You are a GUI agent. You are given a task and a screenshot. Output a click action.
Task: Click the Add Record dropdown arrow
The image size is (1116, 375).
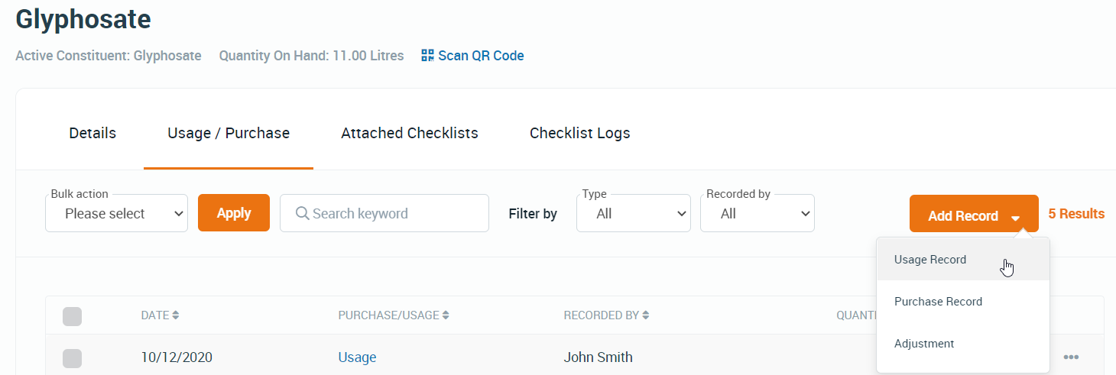pyautogui.click(x=1015, y=218)
